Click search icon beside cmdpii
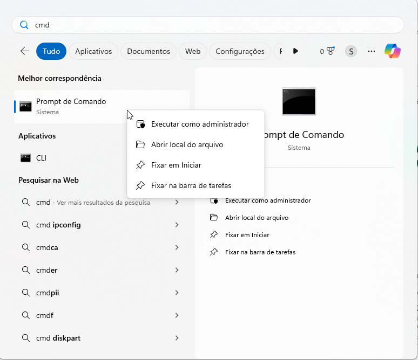 (25, 293)
